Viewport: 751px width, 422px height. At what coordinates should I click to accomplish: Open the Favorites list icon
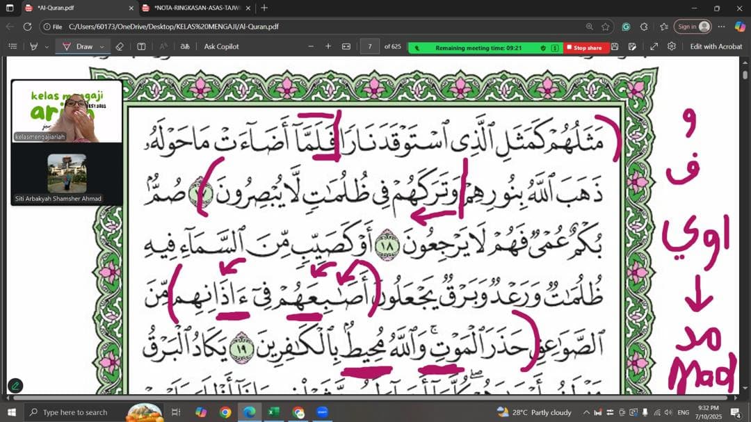pos(664,27)
